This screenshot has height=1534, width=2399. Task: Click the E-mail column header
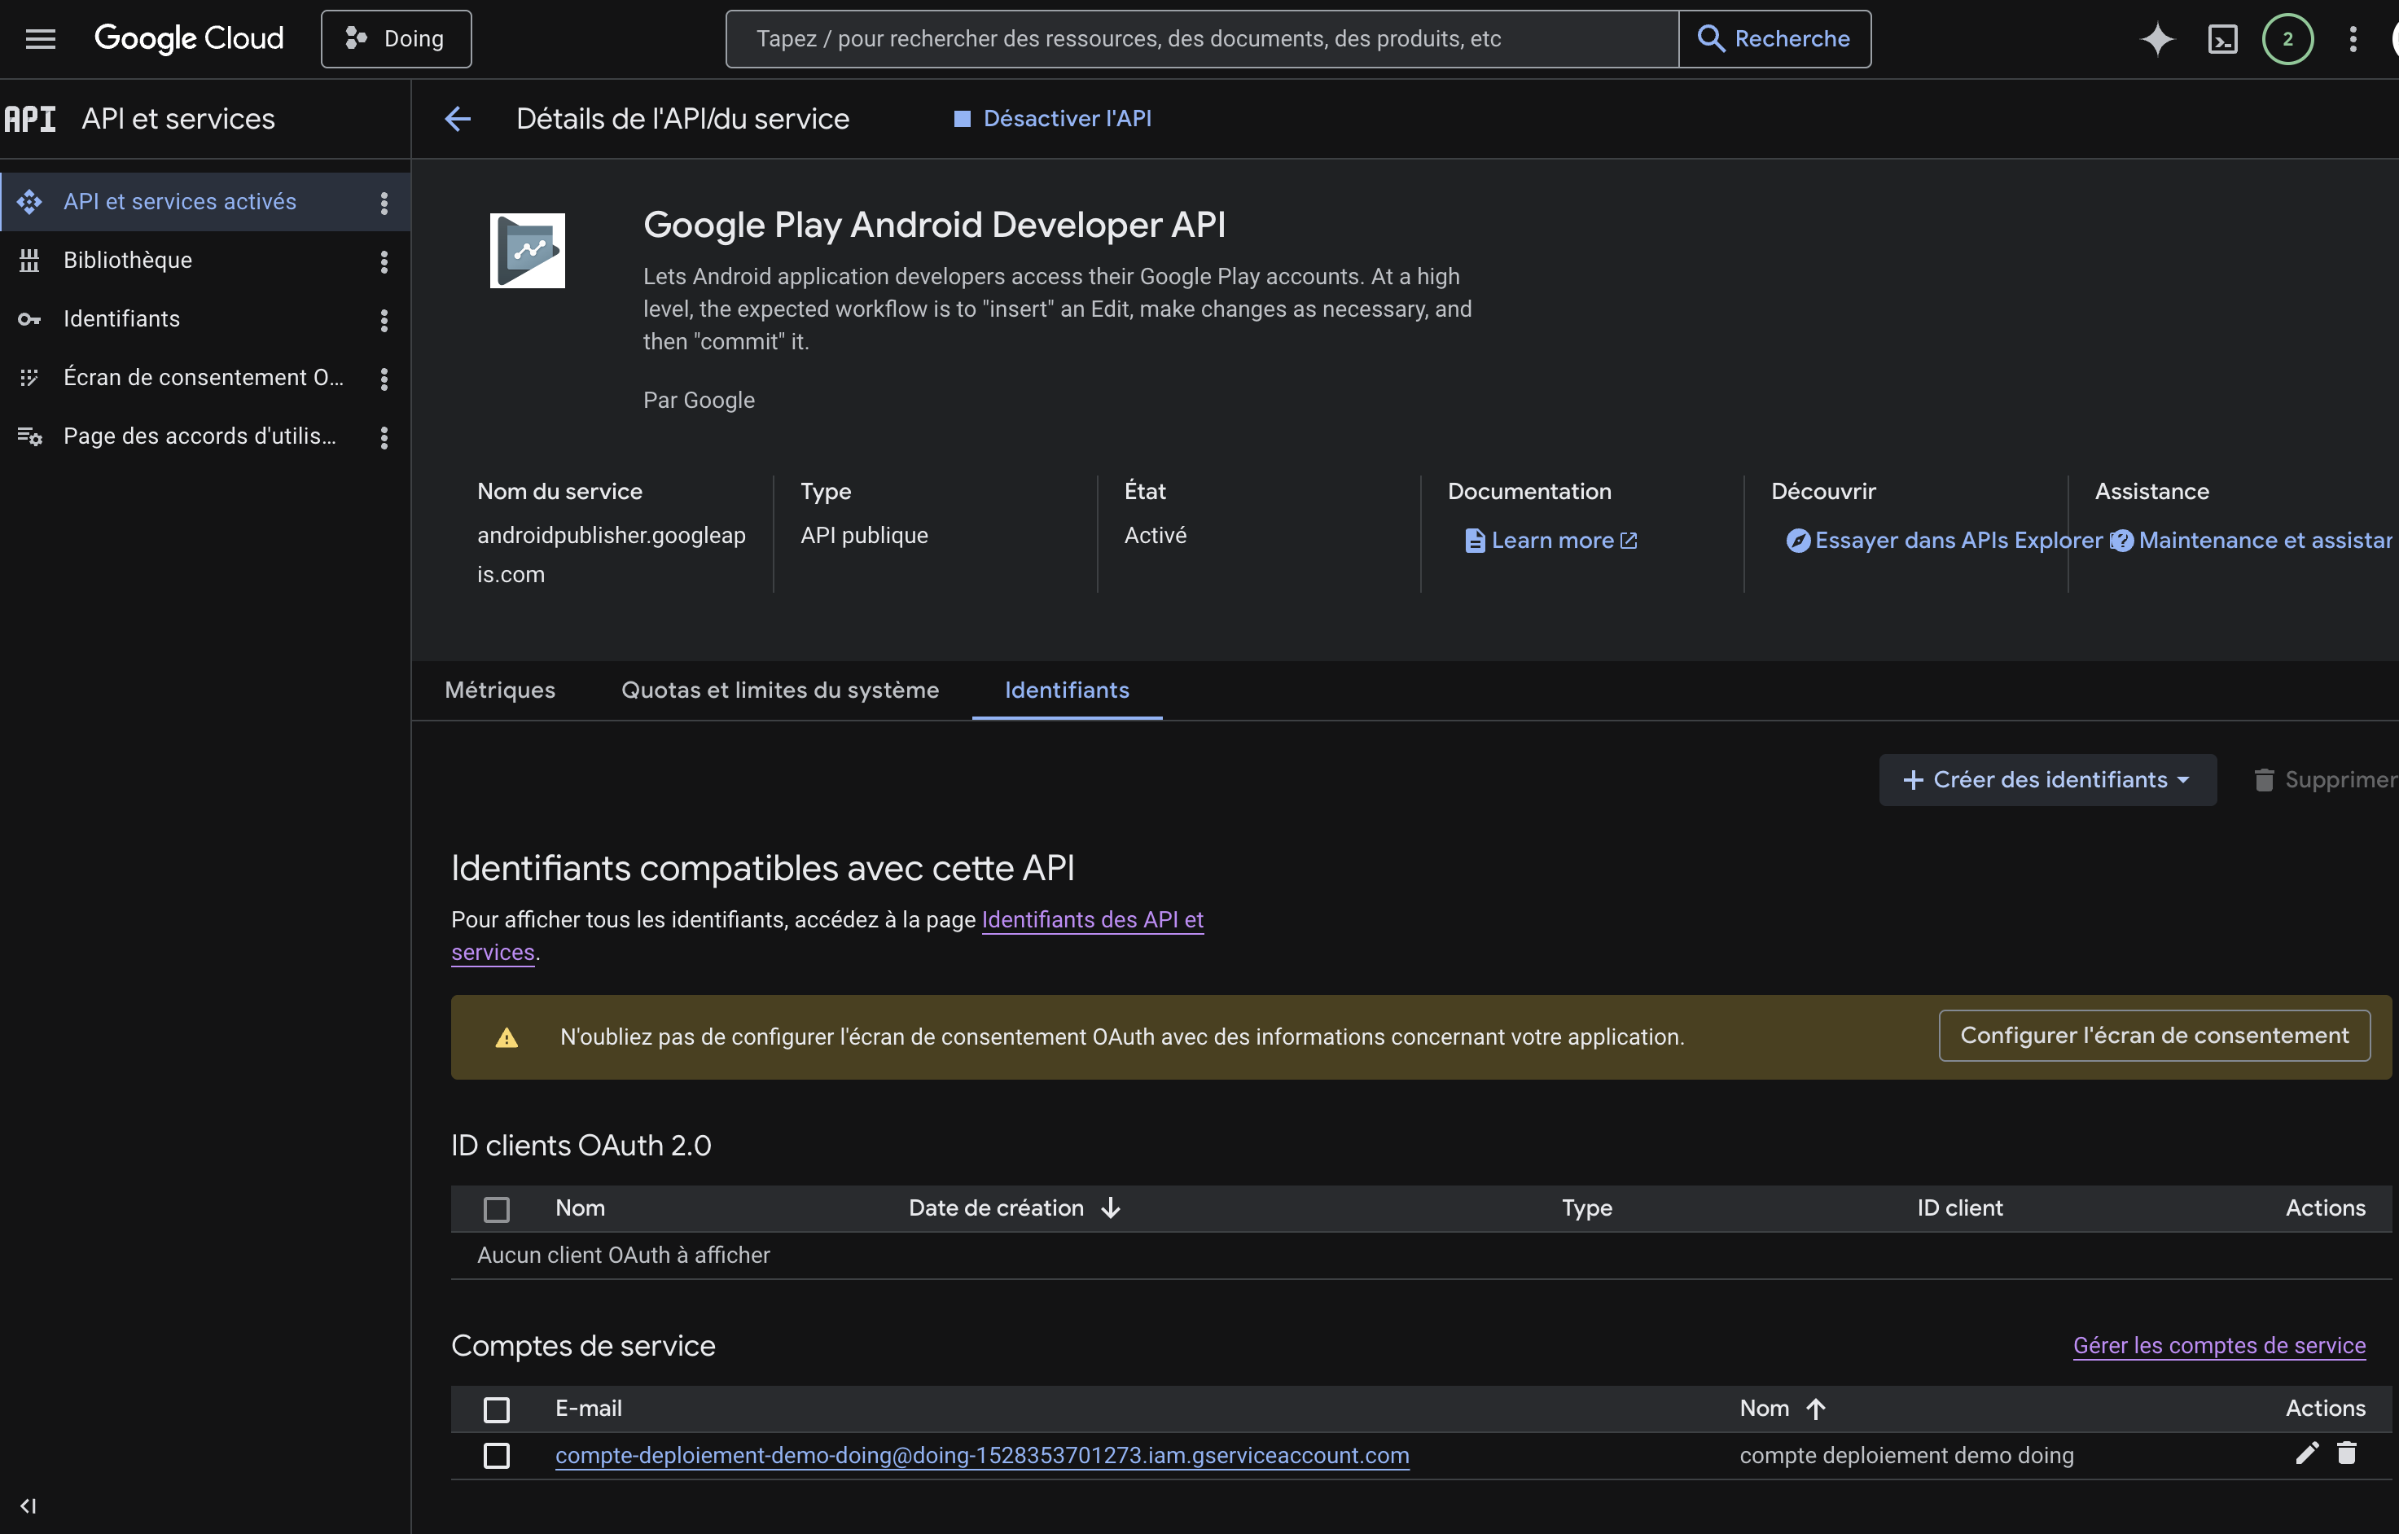point(588,1408)
